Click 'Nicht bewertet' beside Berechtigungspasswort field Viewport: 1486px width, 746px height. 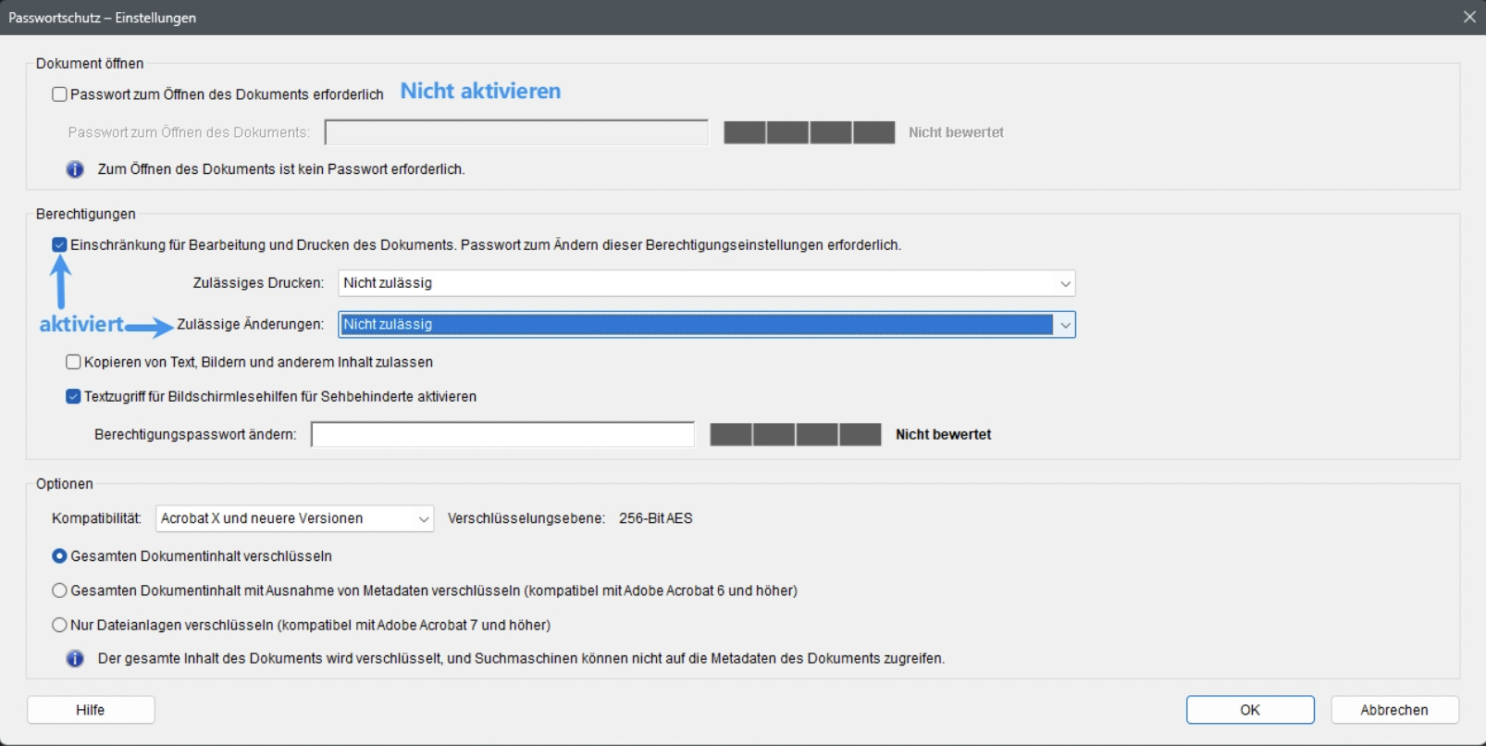coord(943,434)
